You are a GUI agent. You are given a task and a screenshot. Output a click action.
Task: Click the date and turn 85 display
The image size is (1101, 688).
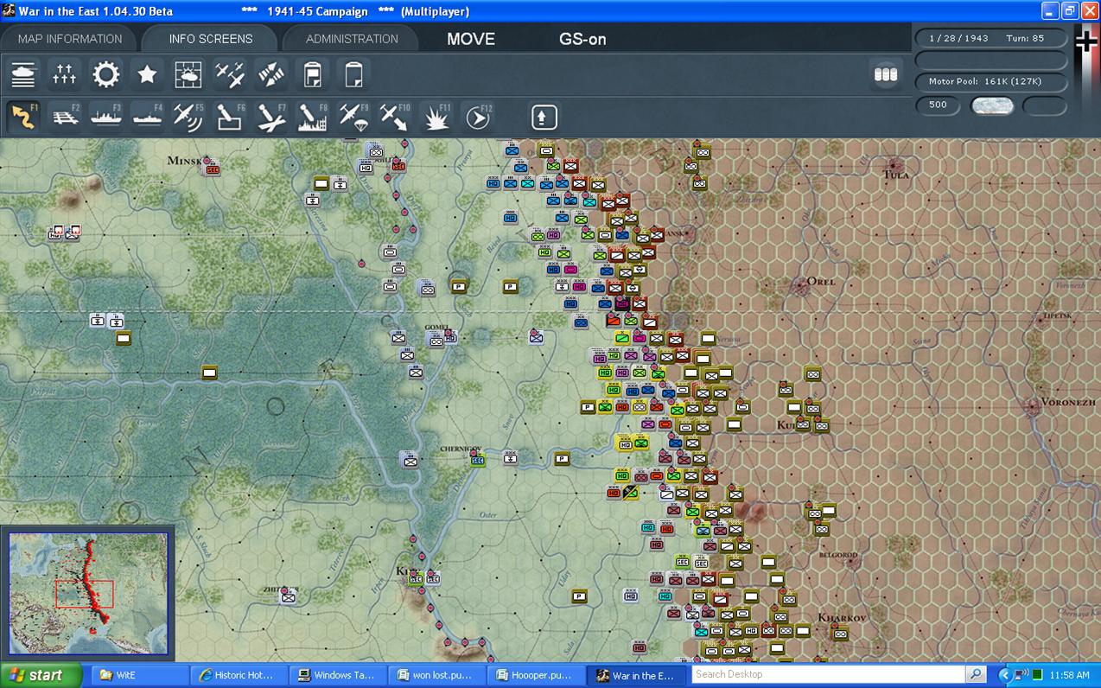[990, 39]
